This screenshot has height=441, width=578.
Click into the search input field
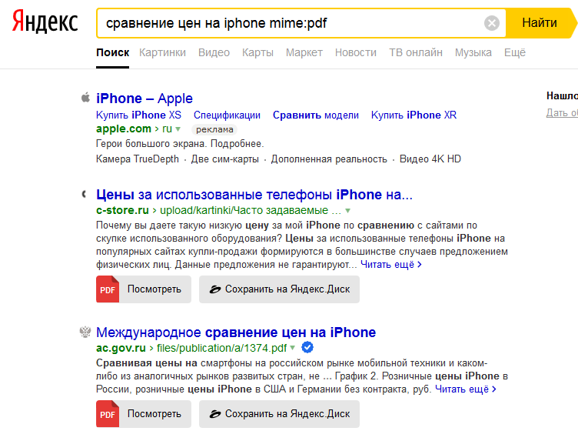tap(292, 23)
